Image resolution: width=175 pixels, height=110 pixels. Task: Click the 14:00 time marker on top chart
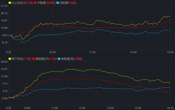tap(133, 52)
